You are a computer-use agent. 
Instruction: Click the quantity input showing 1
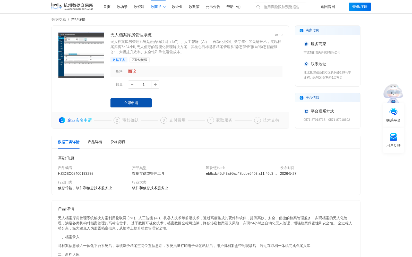click(x=144, y=85)
